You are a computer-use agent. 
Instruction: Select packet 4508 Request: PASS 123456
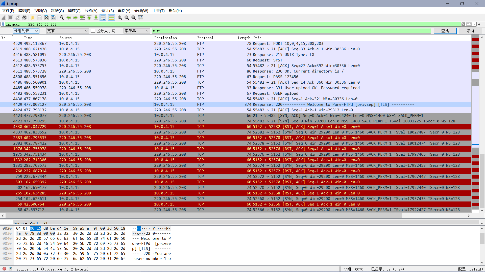pos(236,77)
